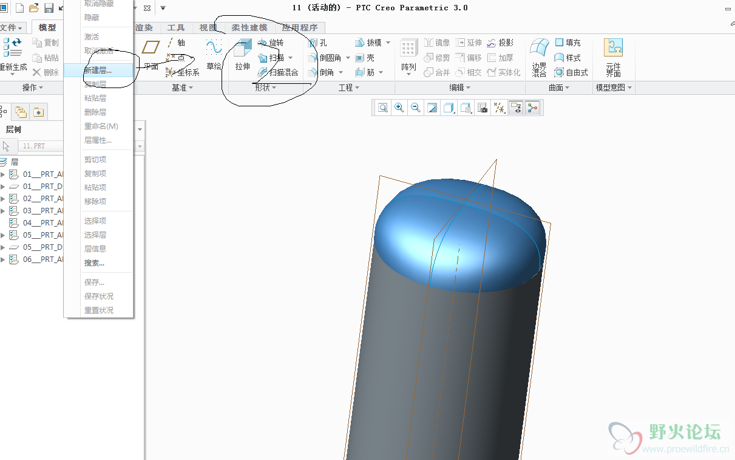The height and width of the screenshot is (460, 735).
Task: Create a datum Plane (平面)
Action: point(151,55)
